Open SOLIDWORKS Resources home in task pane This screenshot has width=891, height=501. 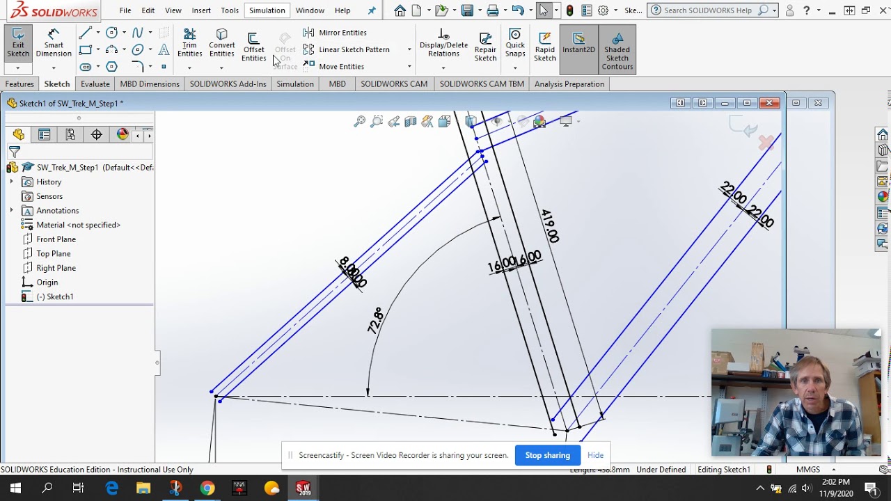pos(883,134)
